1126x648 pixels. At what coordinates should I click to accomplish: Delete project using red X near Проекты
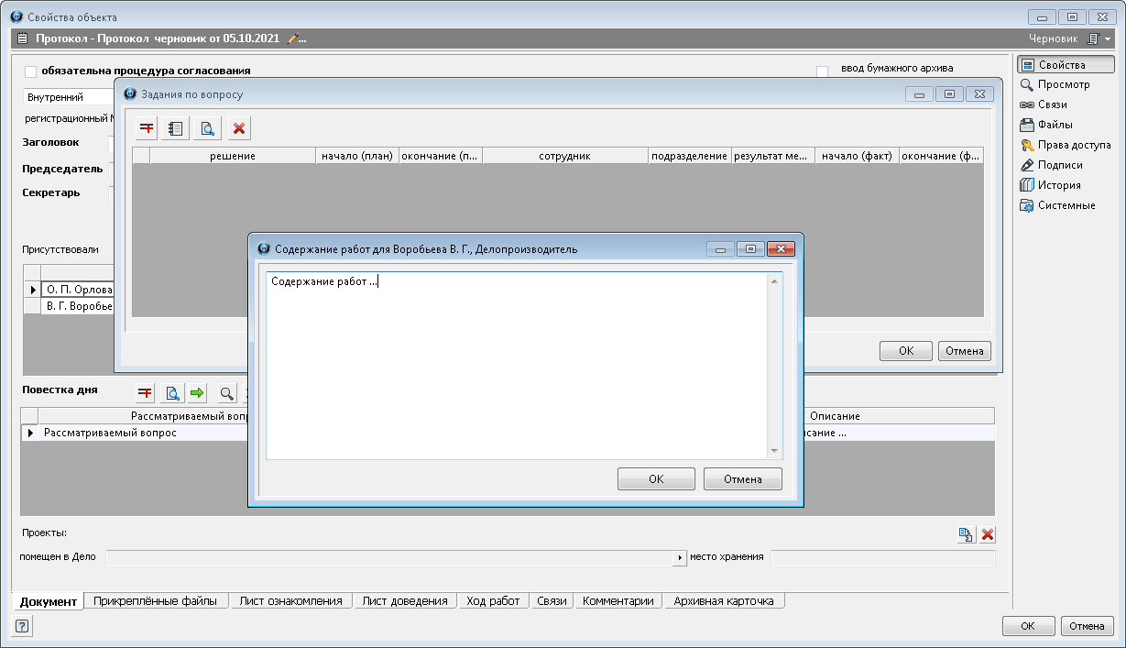(988, 535)
